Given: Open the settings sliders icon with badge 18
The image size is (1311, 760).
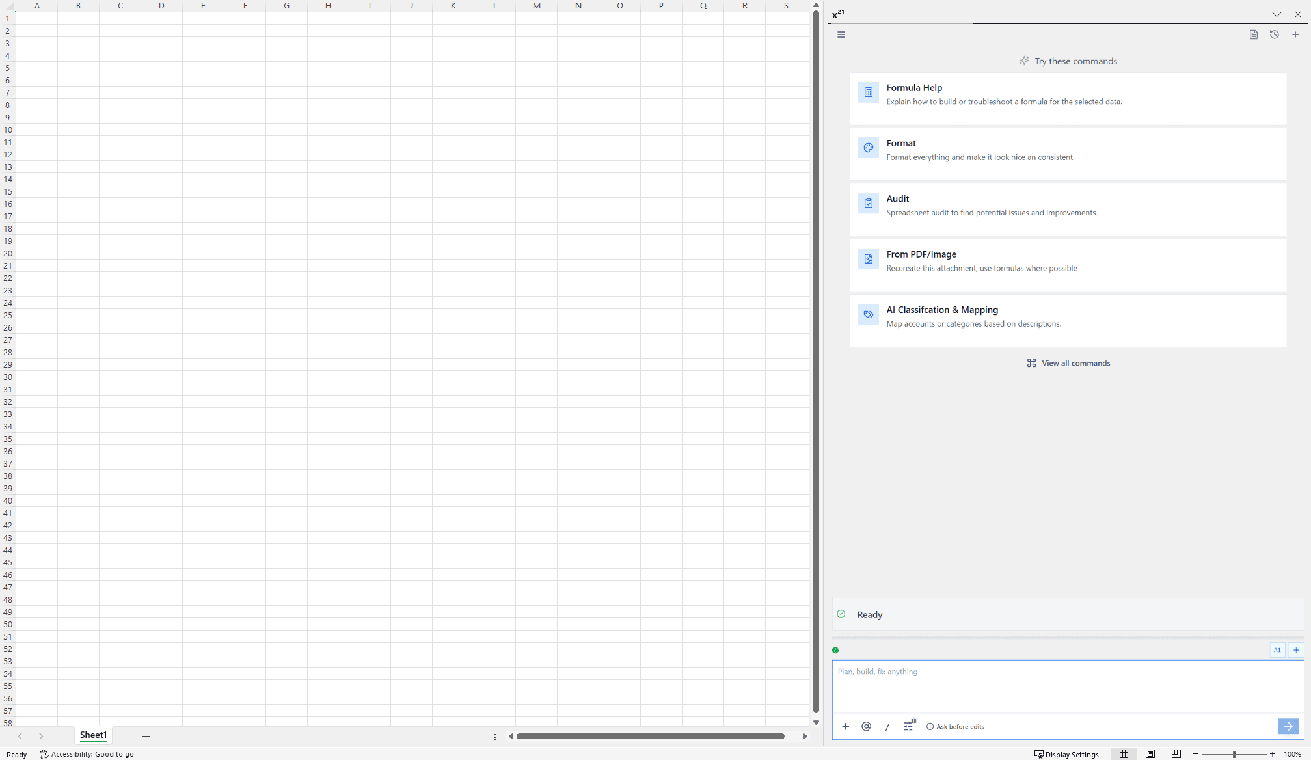Looking at the screenshot, I should click(908, 726).
